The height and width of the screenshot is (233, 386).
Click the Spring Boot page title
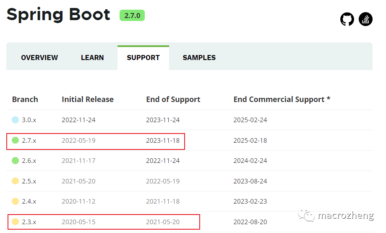pos(58,15)
